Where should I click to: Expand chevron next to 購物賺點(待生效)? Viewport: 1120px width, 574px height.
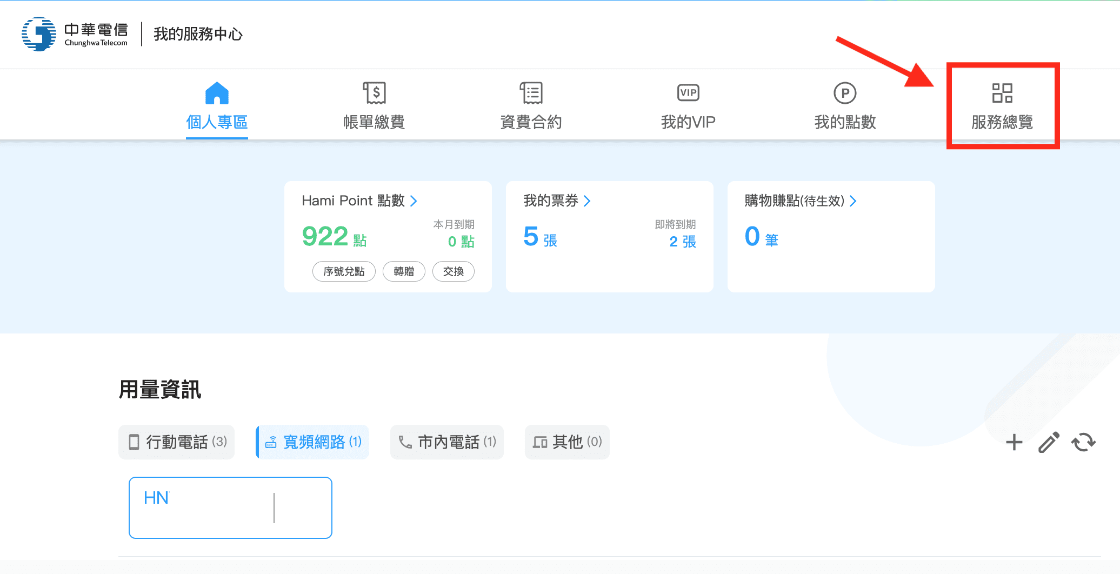853,201
